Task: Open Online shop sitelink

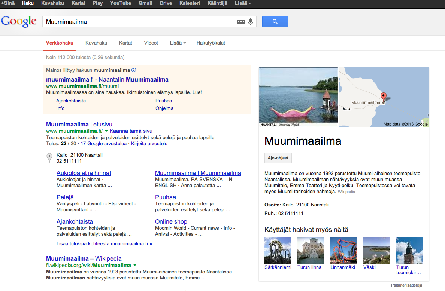Action: 171,221
